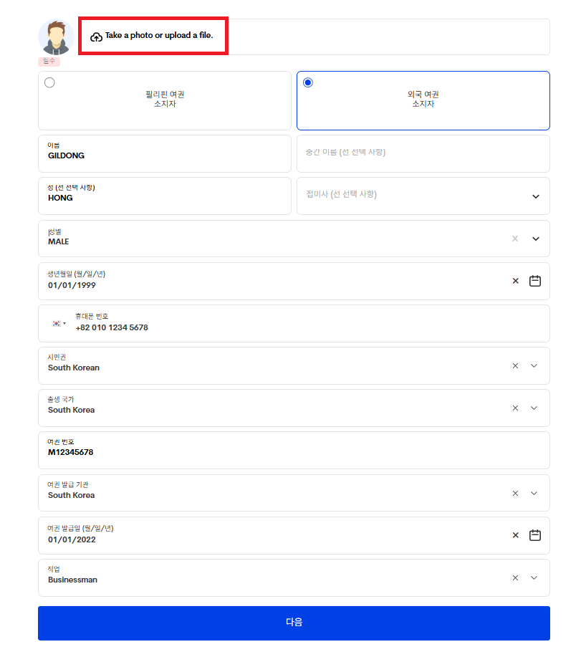This screenshot has height=667, width=581.
Task: Clear the 01/01/2022 issue date
Action: click(x=516, y=535)
